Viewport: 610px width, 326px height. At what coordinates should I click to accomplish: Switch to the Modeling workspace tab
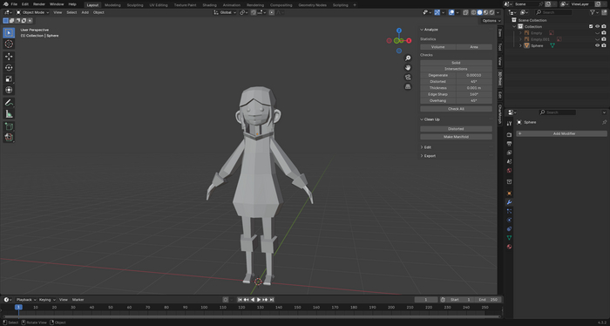(112, 5)
